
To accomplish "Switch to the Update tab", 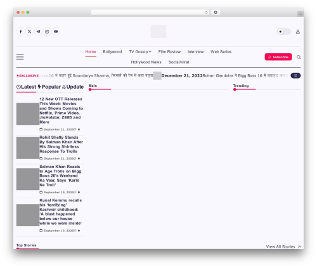I will pyautogui.click(x=73, y=87).
